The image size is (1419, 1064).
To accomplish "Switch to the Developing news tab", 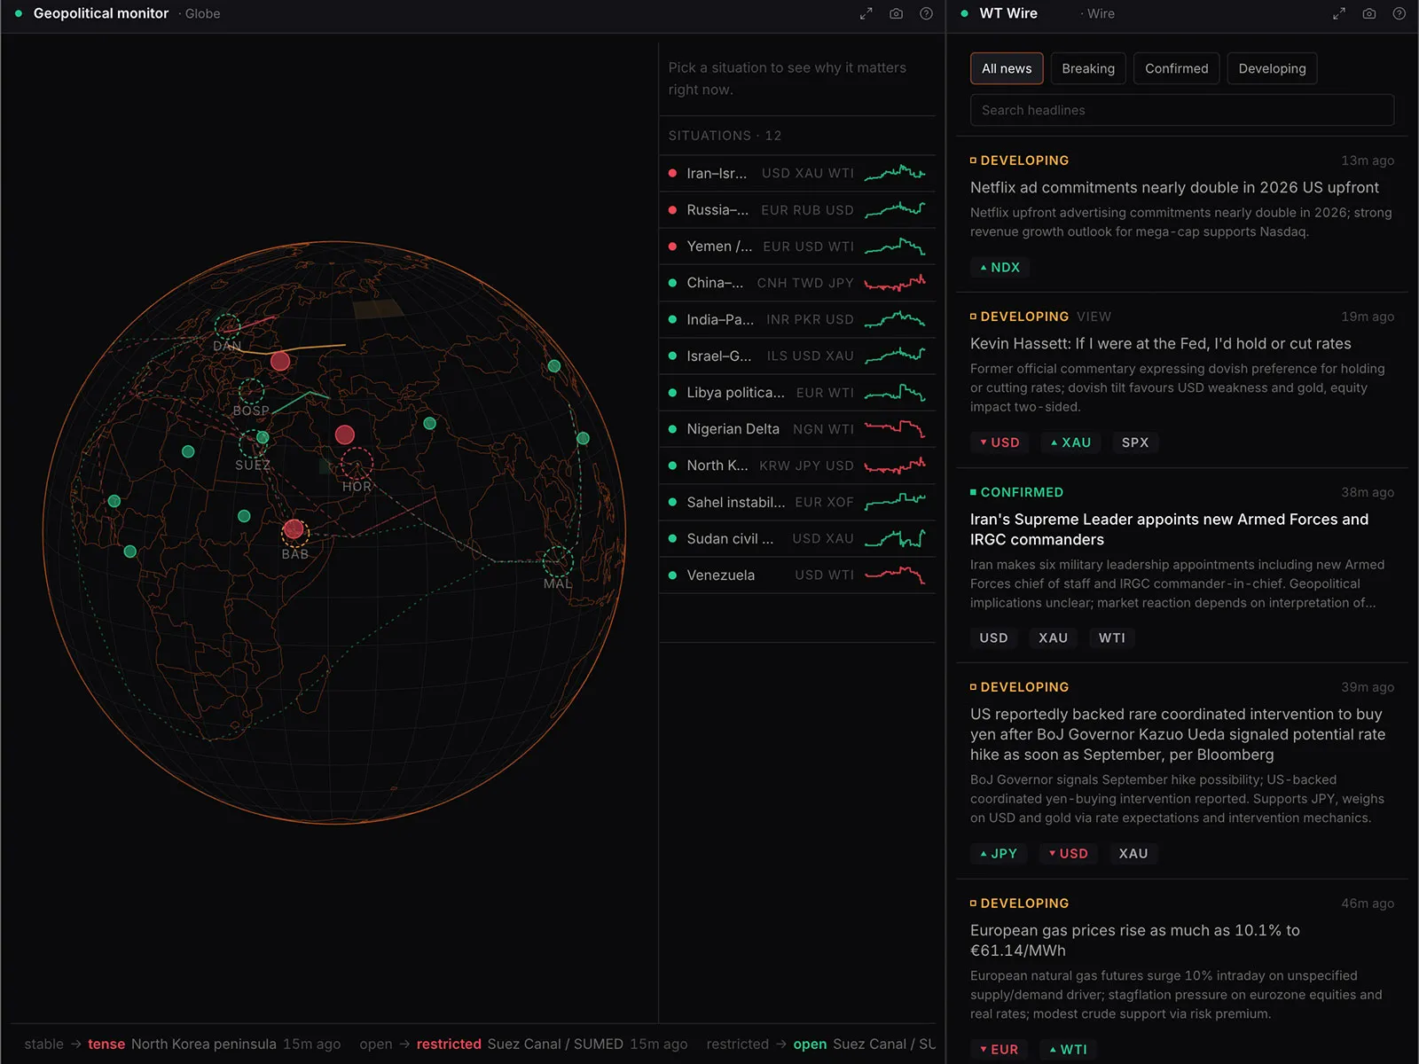I will (x=1272, y=68).
